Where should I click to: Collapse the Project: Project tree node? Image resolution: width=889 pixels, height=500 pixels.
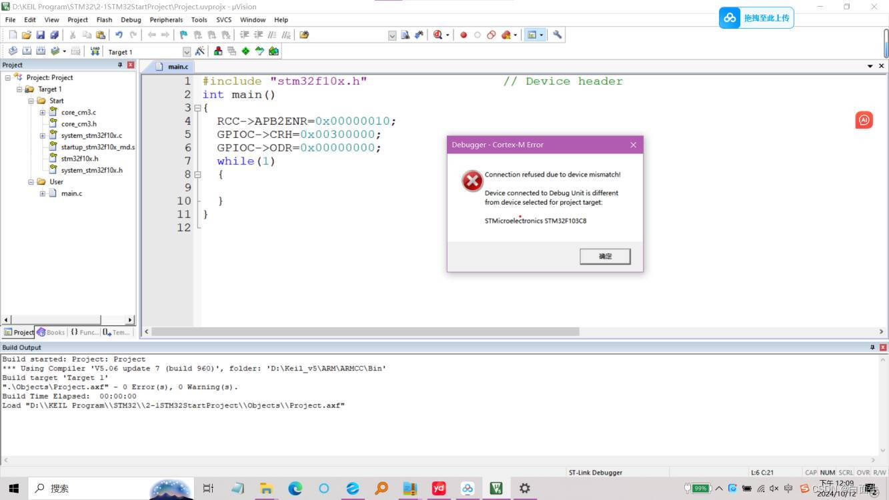8,77
